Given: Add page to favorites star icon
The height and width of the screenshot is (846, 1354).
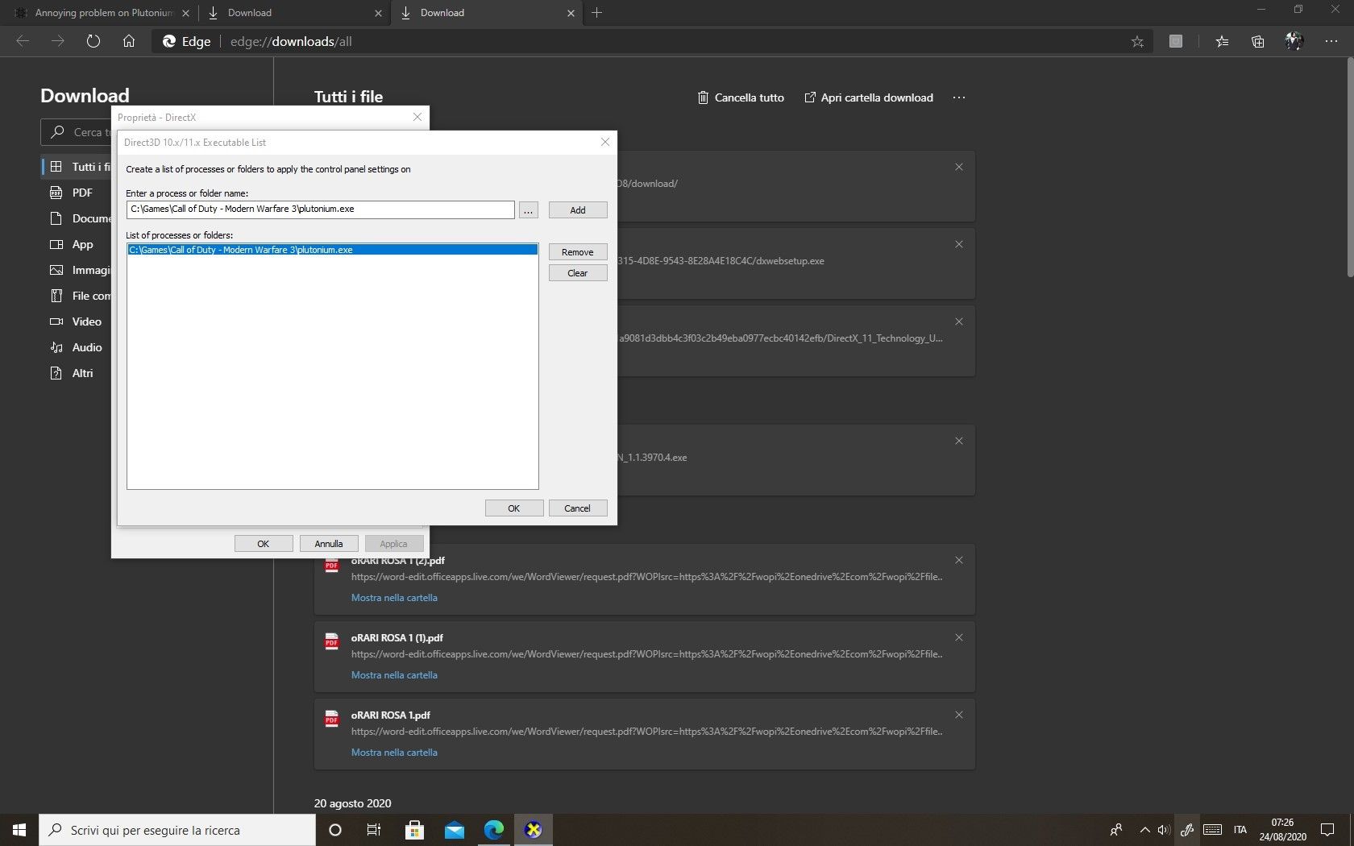Looking at the screenshot, I should pyautogui.click(x=1137, y=41).
